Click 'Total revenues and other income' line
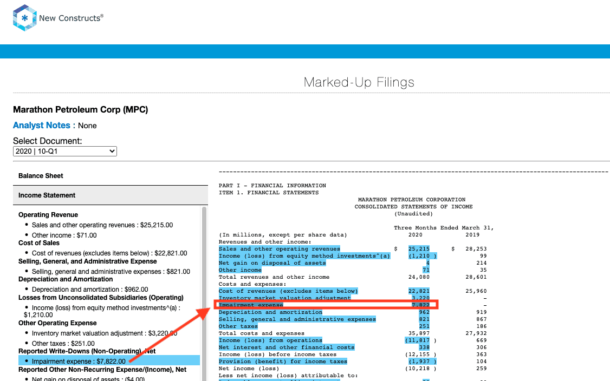Image resolution: width=610 pixels, height=381 pixels. [x=274, y=277]
